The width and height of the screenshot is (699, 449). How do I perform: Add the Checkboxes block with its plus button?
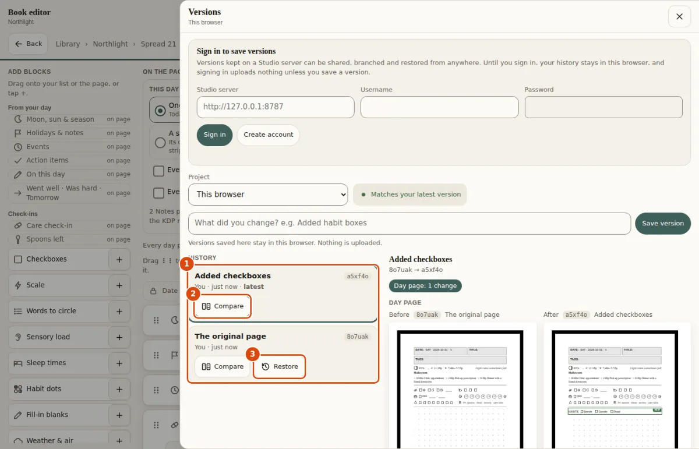coord(119,259)
